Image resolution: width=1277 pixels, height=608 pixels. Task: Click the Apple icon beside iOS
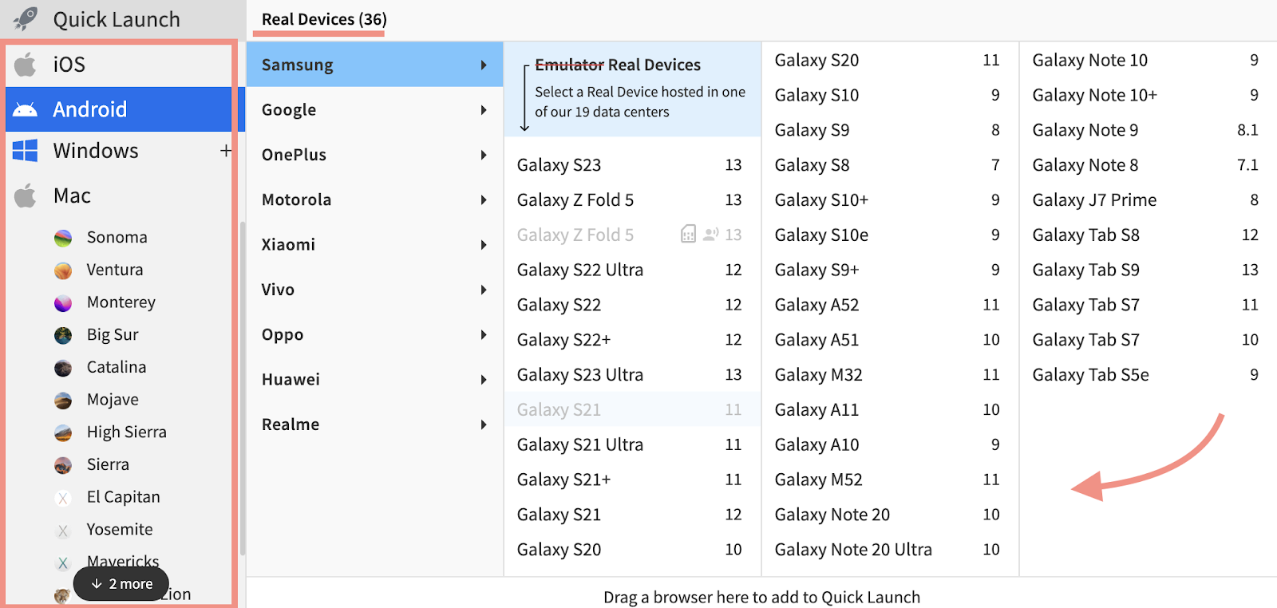pyautogui.click(x=26, y=65)
